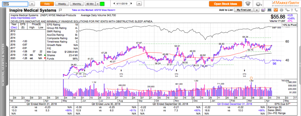Click the Acc/Dis Rating B- row

[x=62, y=35]
